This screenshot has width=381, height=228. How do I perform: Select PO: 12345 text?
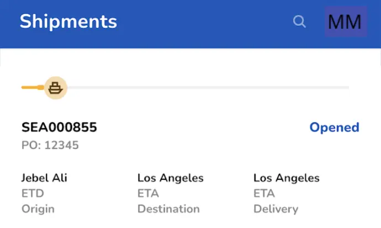point(50,145)
